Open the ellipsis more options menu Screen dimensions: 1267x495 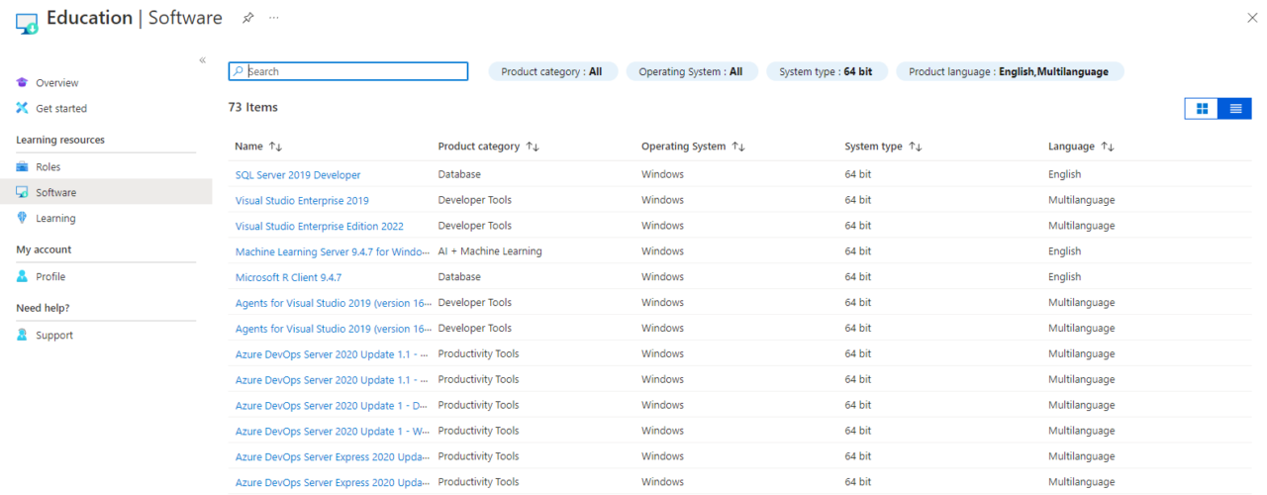click(274, 18)
